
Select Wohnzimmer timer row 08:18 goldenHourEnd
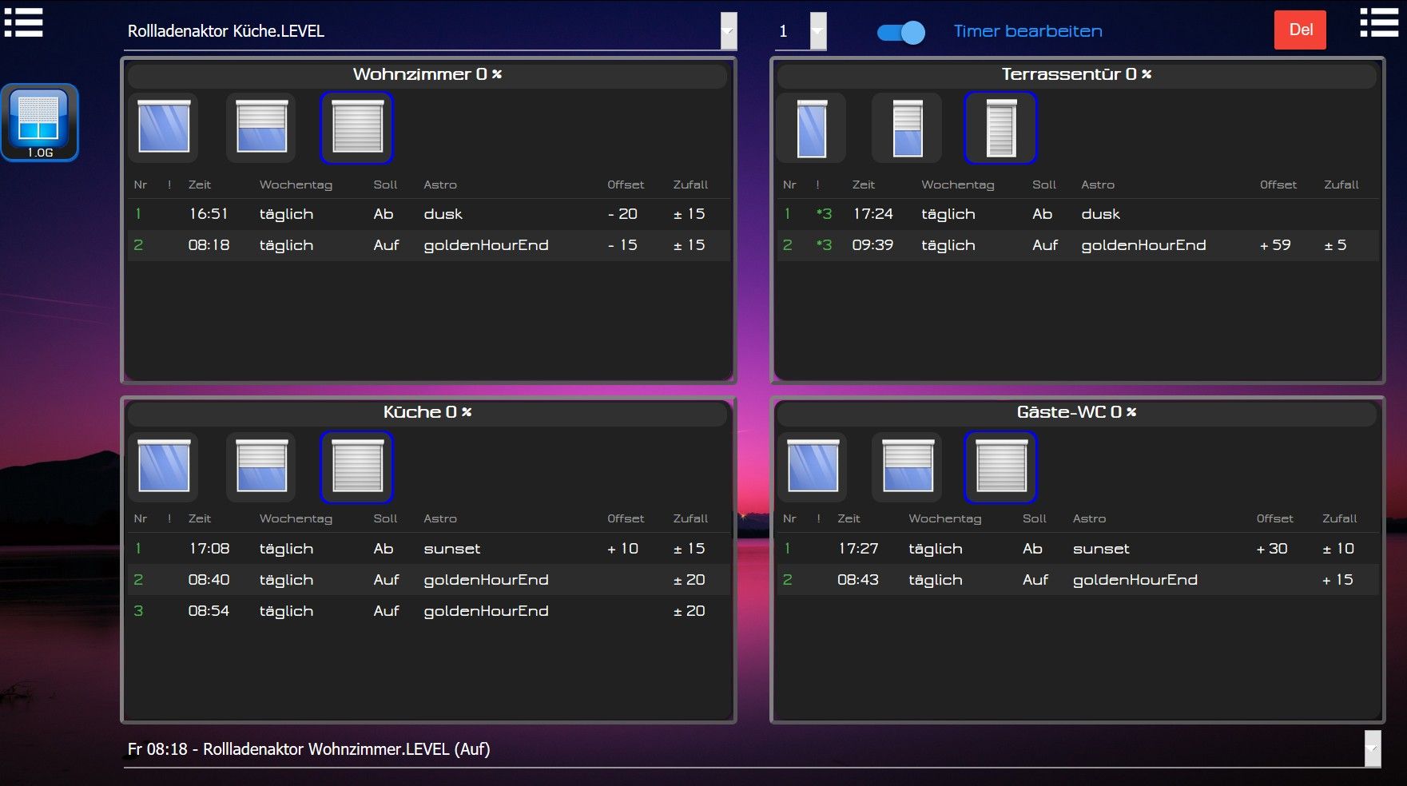tap(429, 245)
